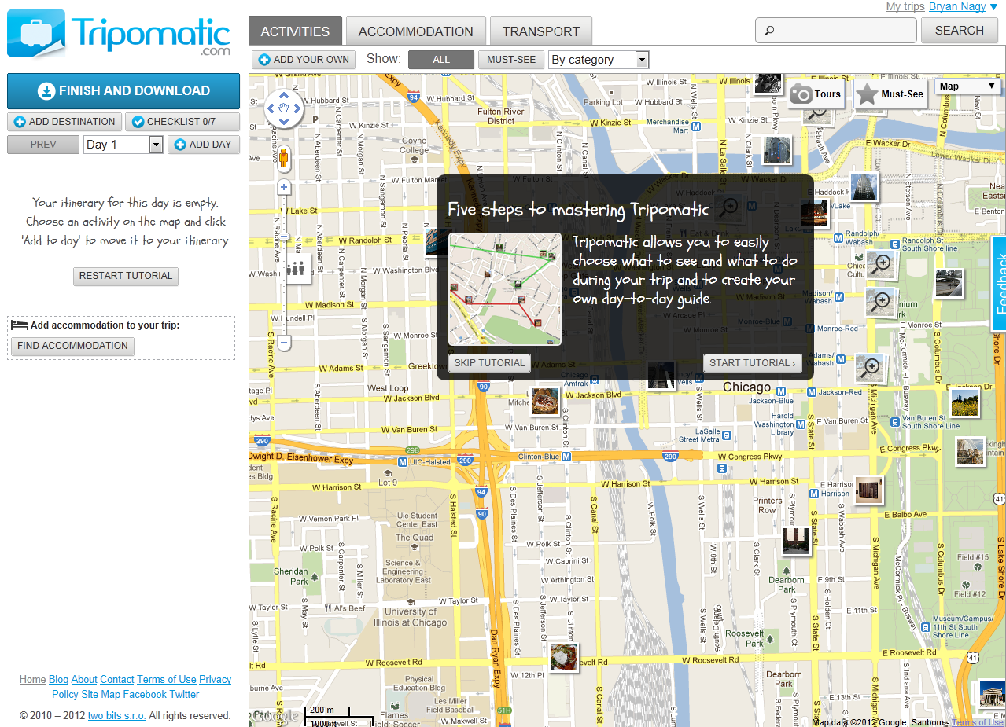The image size is (1006, 727).
Task: Zoom in with the map plus button
Action: pyautogui.click(x=284, y=187)
